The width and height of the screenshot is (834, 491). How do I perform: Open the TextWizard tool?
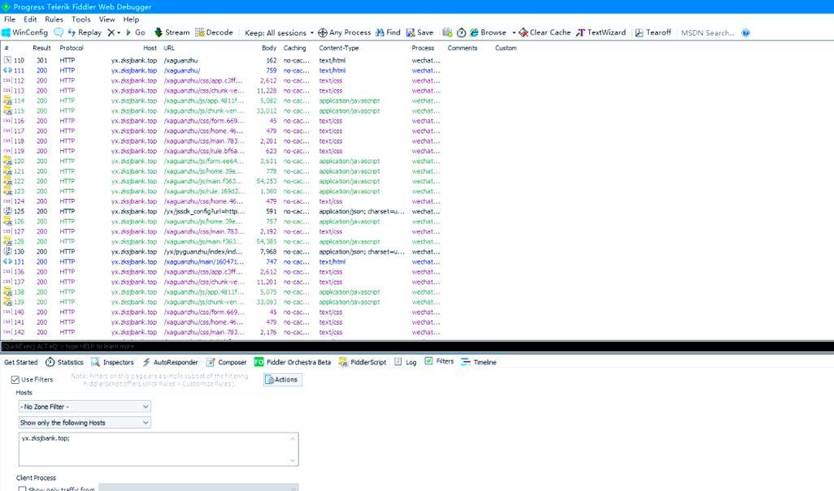[601, 32]
